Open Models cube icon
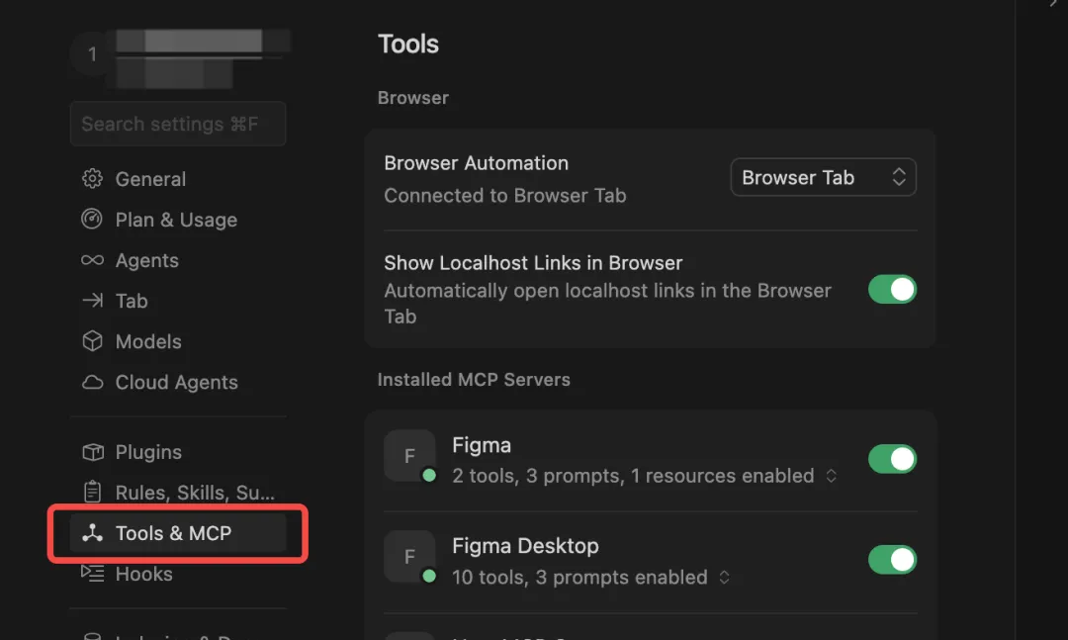The image size is (1068, 640). click(92, 341)
